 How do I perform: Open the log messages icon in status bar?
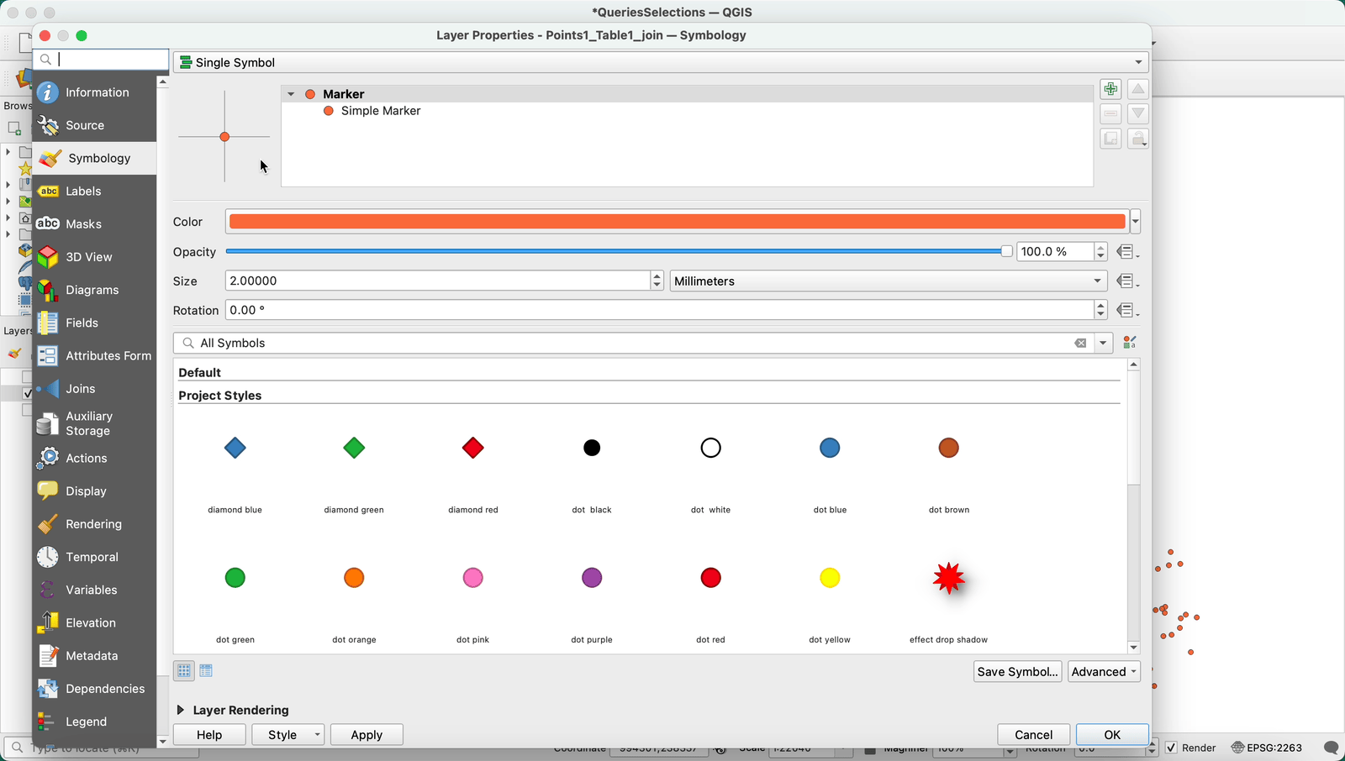click(1331, 748)
